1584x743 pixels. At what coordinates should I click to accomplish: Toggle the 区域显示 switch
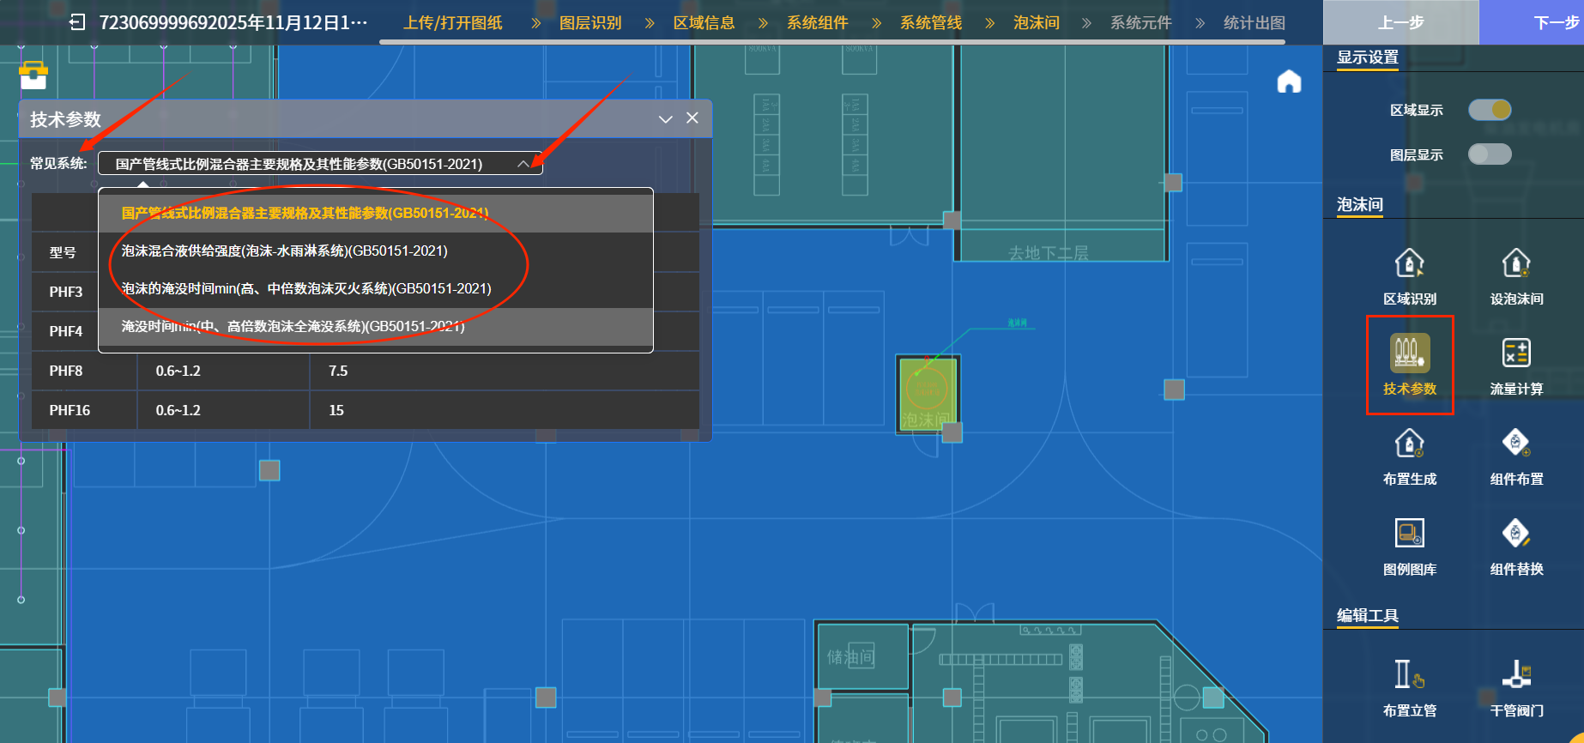[1490, 110]
